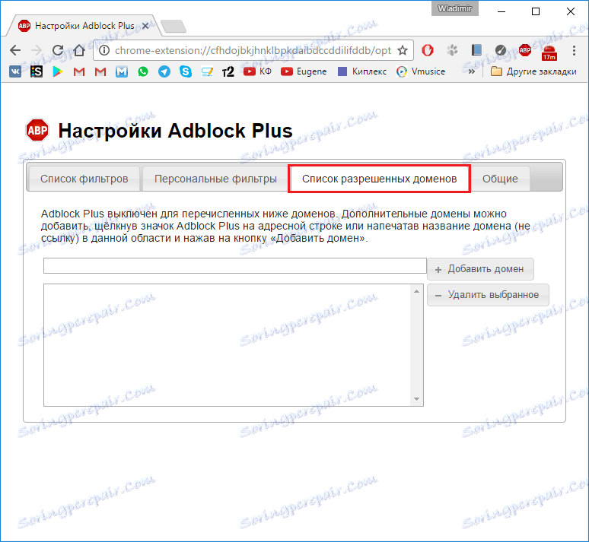Click inside the allowed domains list box

point(228,345)
